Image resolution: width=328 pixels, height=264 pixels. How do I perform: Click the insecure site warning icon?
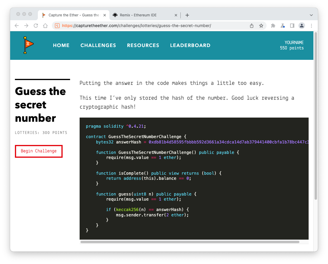click(57, 26)
